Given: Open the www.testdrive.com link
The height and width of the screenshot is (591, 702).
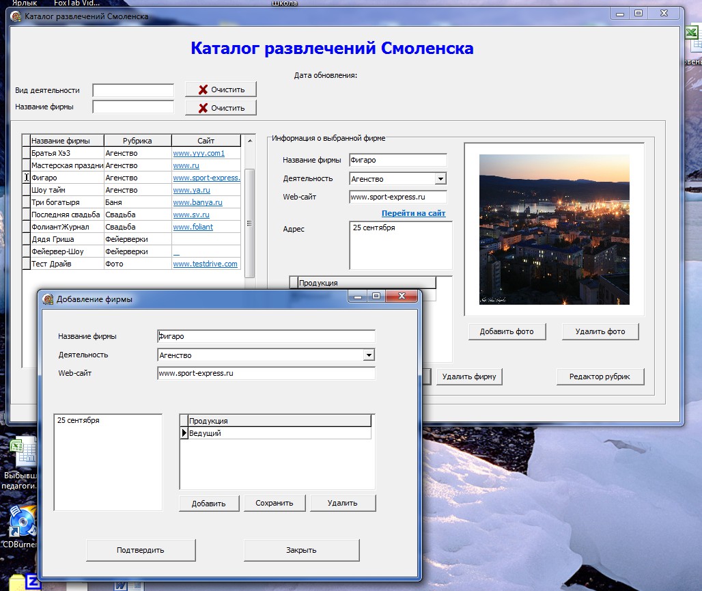Looking at the screenshot, I should point(205,264).
